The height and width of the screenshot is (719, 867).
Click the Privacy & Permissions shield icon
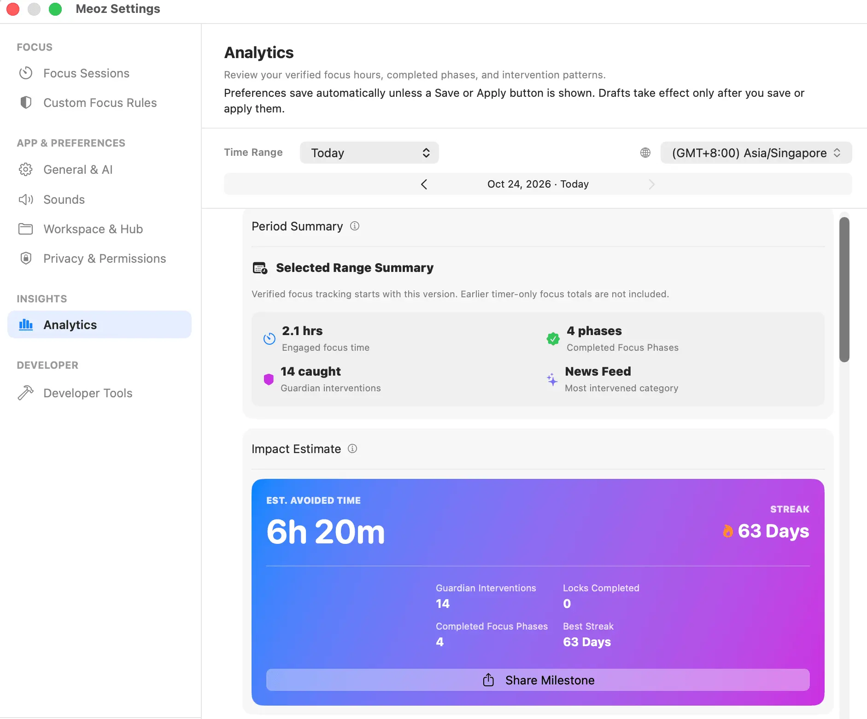[26, 259]
